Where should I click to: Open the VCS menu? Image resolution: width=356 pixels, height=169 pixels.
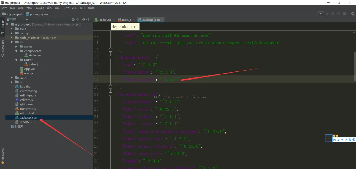click(x=75, y=8)
